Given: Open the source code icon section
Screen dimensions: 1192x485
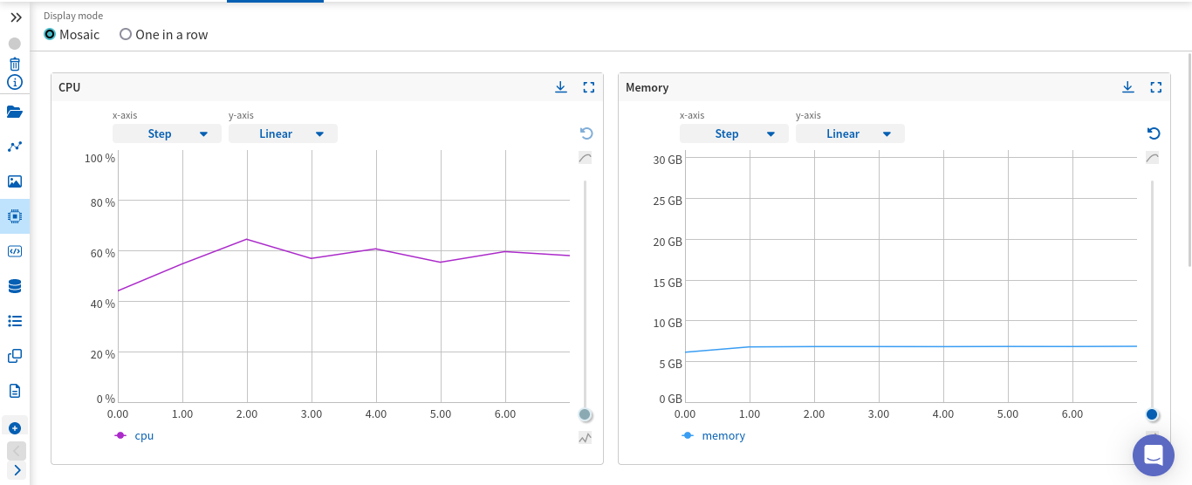Looking at the screenshot, I should pos(15,251).
